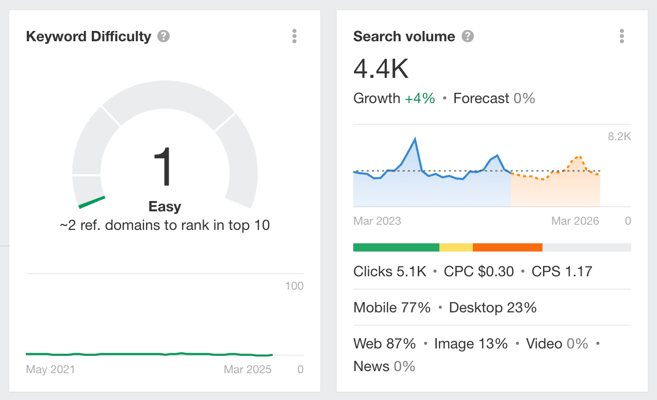Open the Search volume three-dot options menu
The height and width of the screenshot is (400, 657).
(622, 36)
